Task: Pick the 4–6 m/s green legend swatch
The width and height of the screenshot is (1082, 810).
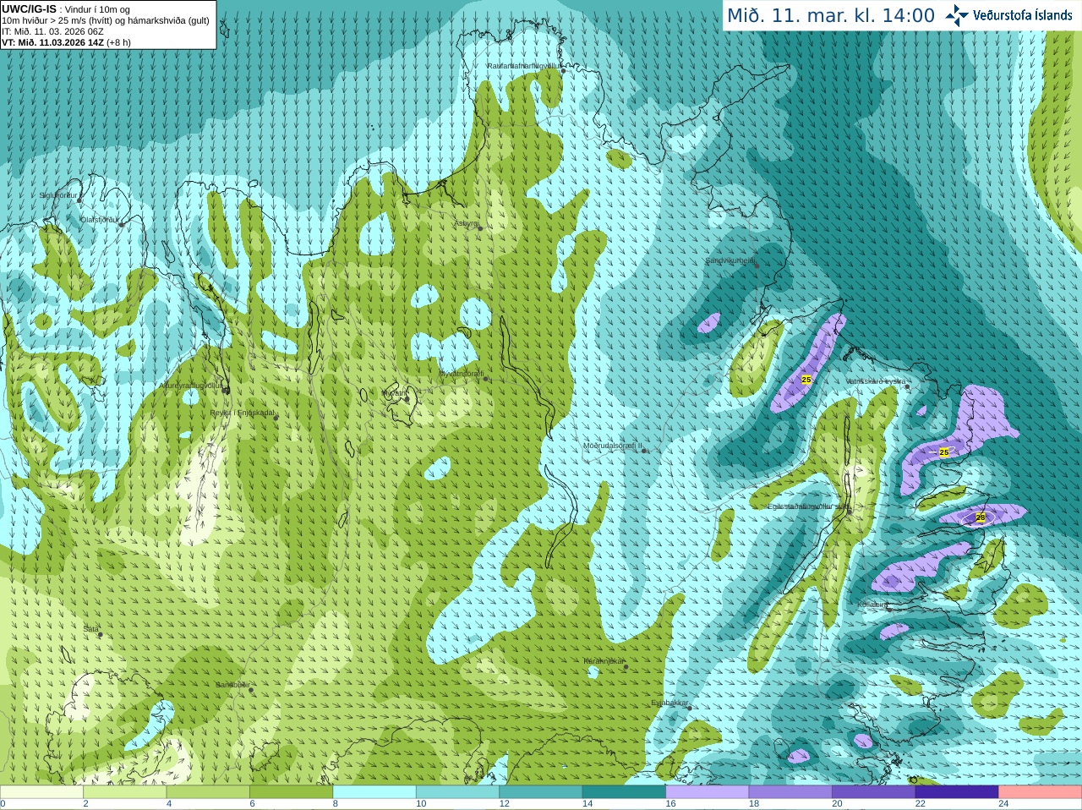Action: [x=208, y=792]
